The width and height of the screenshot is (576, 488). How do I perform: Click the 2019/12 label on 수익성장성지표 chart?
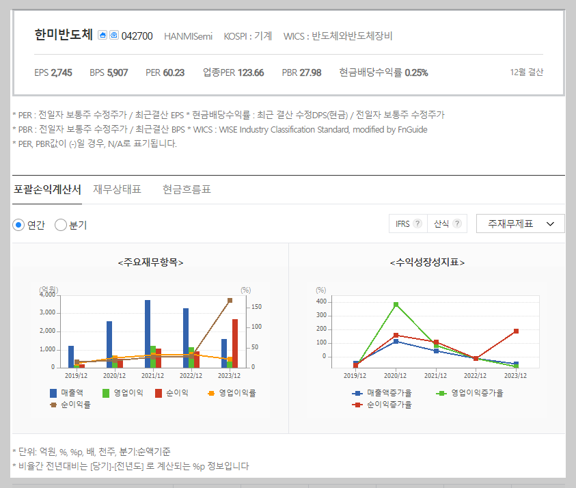click(x=355, y=376)
